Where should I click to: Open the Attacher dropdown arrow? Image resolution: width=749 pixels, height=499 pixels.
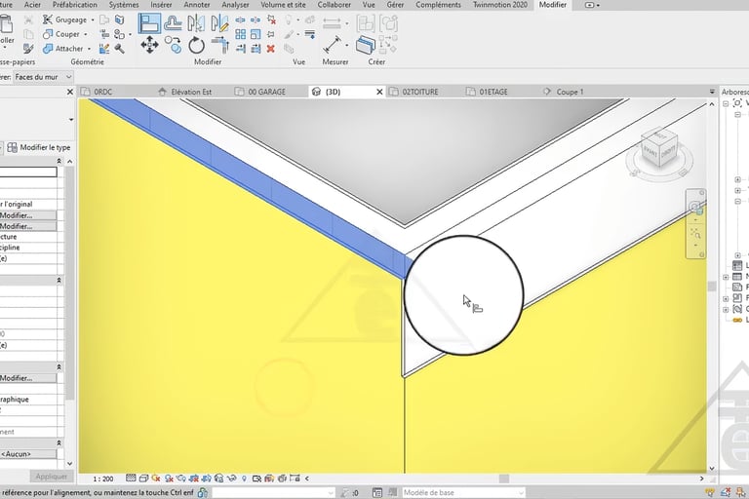click(x=89, y=49)
